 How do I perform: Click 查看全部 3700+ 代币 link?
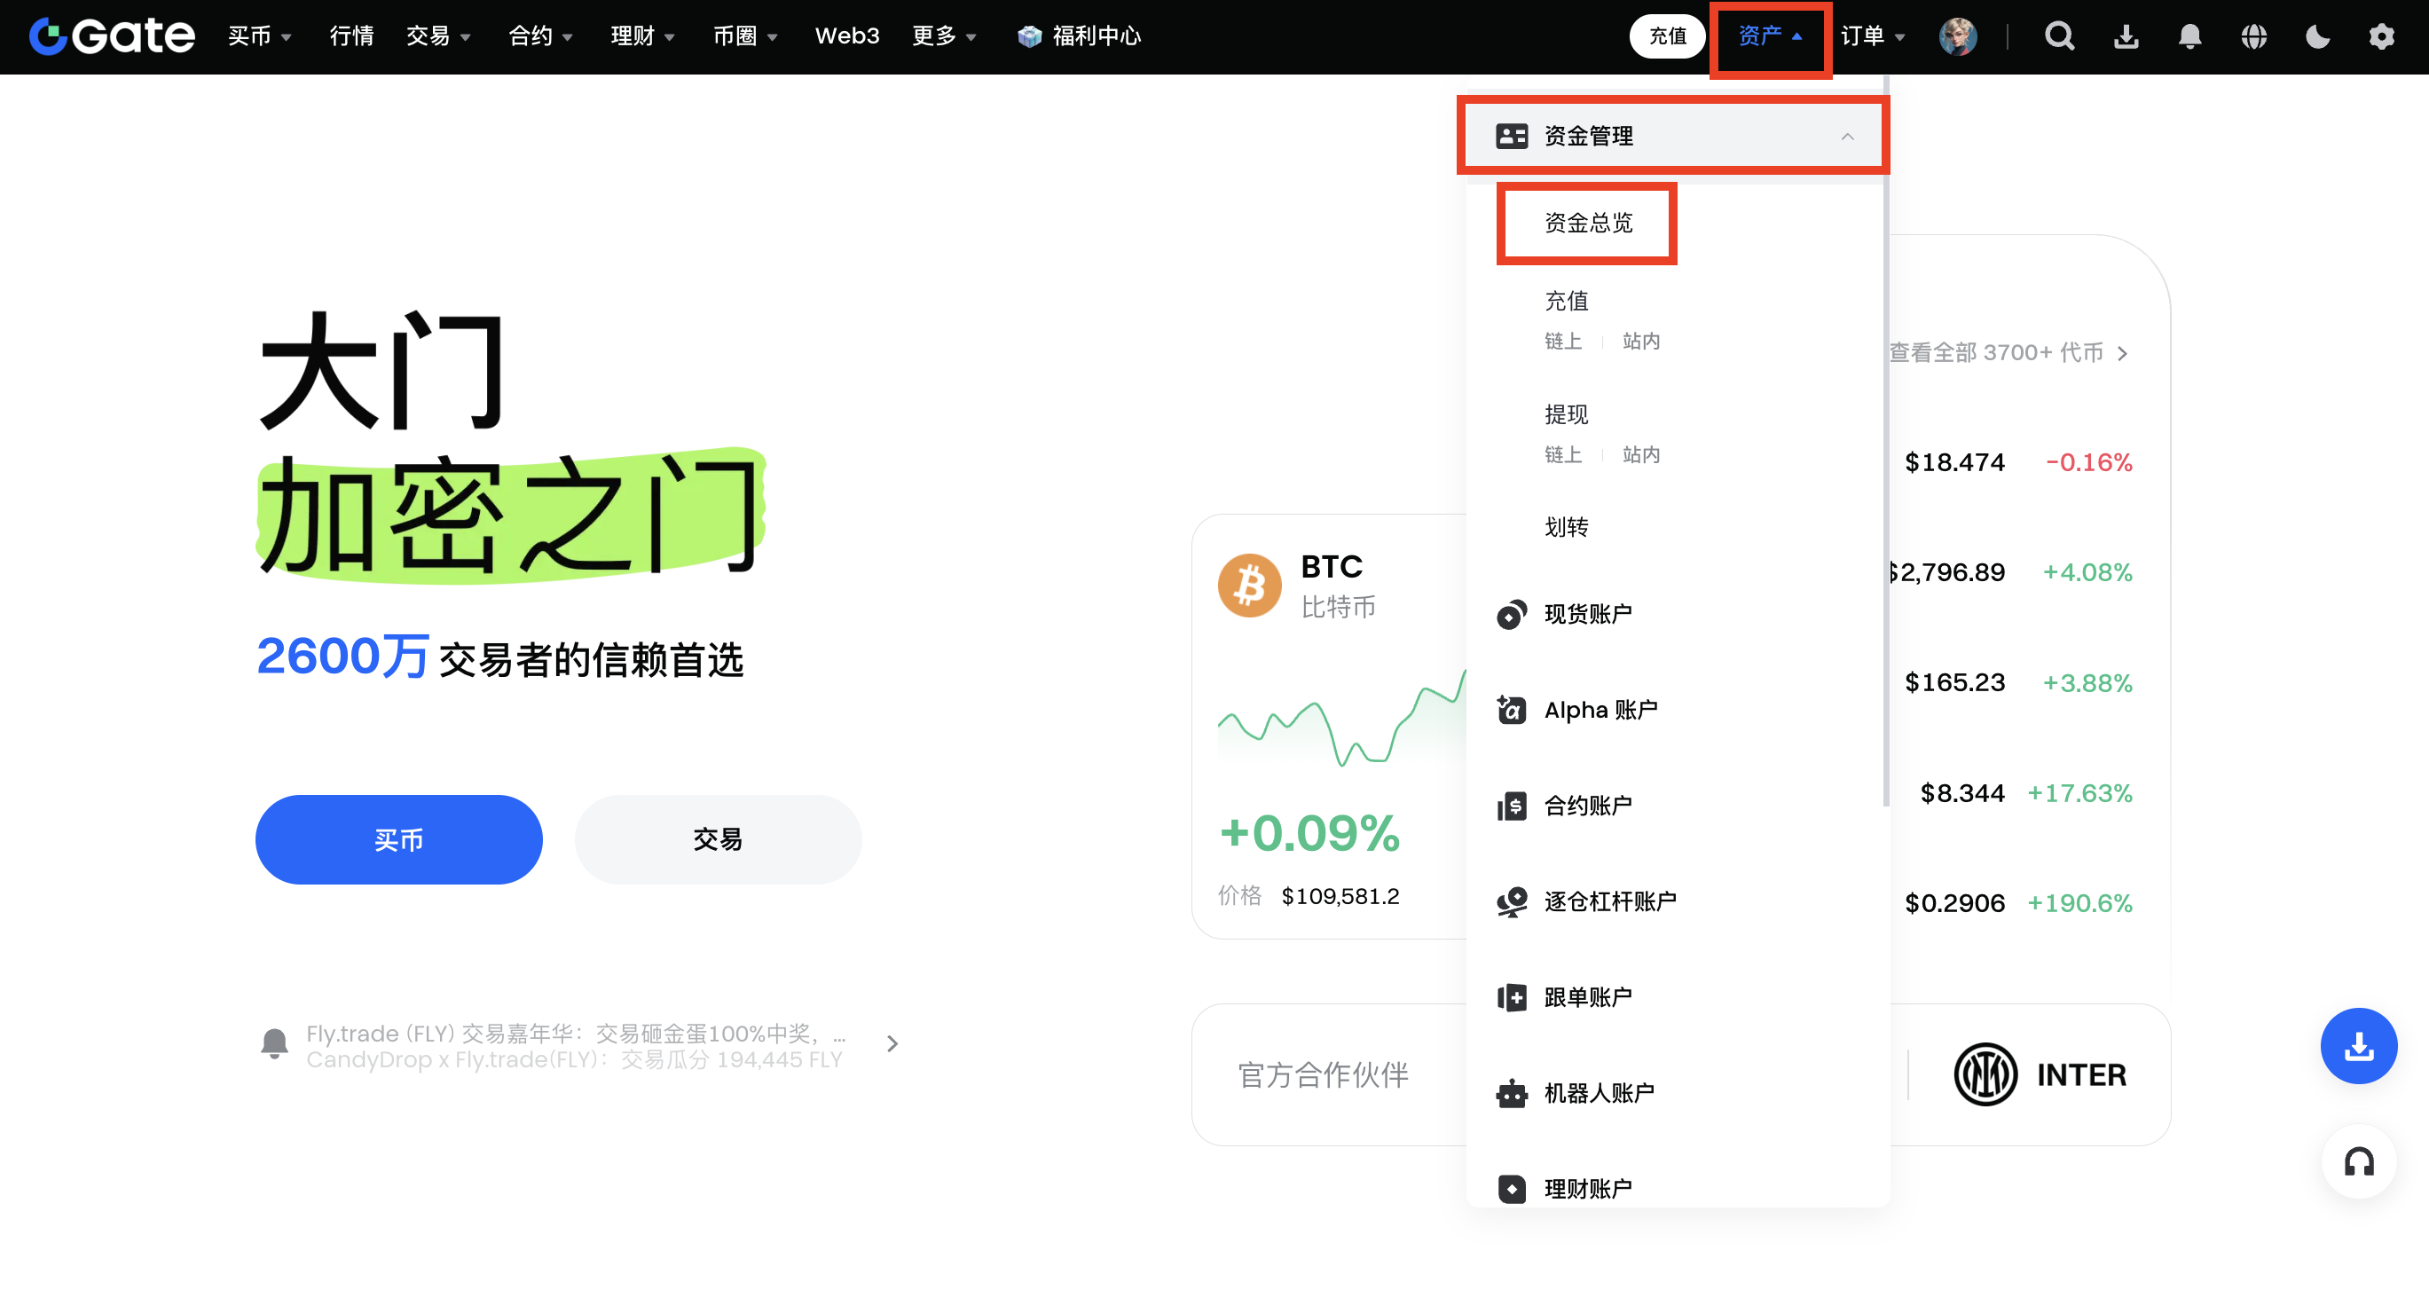point(2007,354)
